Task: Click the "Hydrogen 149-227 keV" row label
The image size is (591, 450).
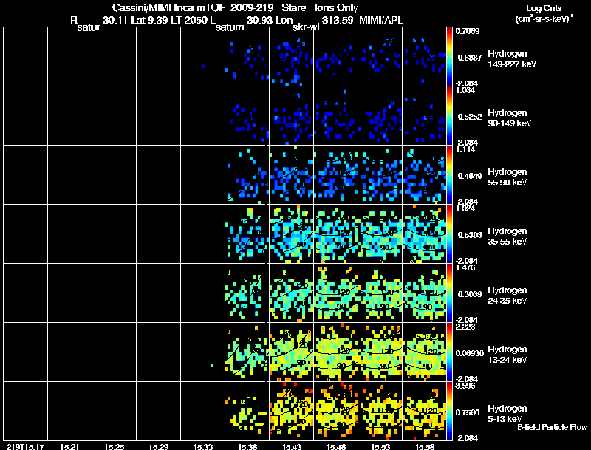Action: click(512, 59)
